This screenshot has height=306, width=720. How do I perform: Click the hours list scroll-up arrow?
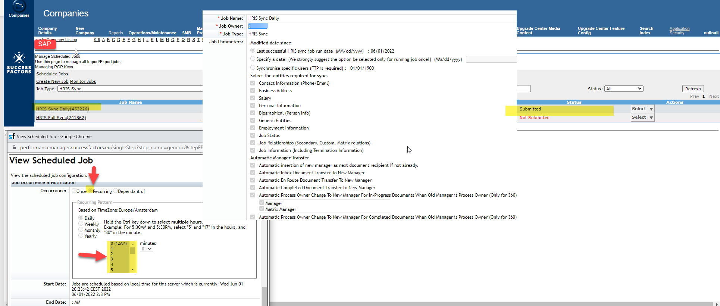[132, 244]
